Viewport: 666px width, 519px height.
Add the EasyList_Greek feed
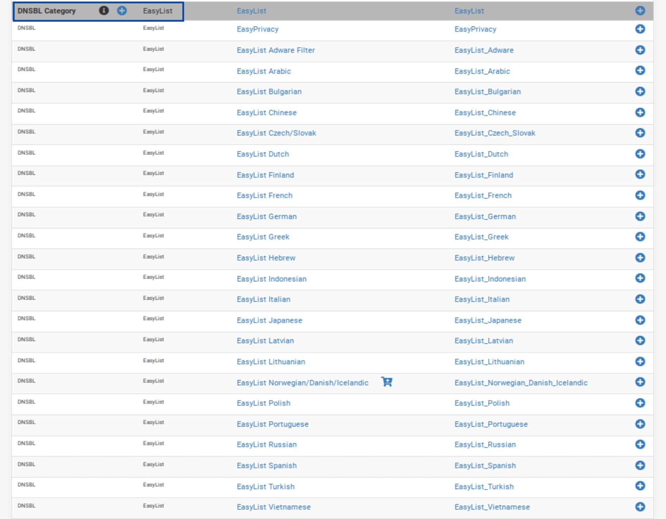[640, 237]
